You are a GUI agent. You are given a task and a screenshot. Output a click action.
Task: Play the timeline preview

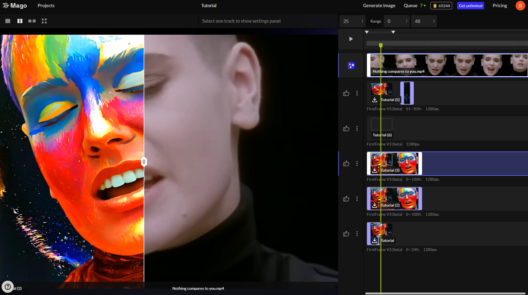coord(351,39)
